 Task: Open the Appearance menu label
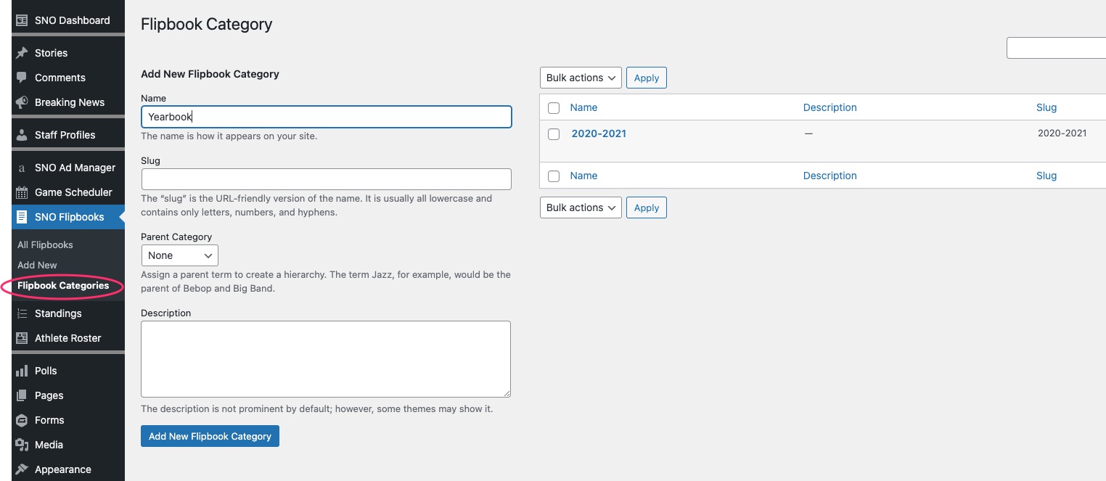63,469
